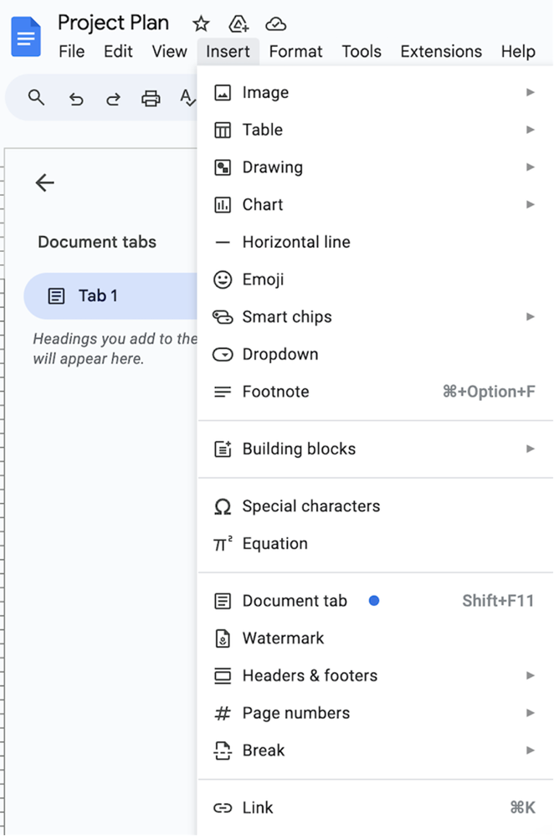Open the Format menu
The image size is (554, 836).
tap(295, 52)
